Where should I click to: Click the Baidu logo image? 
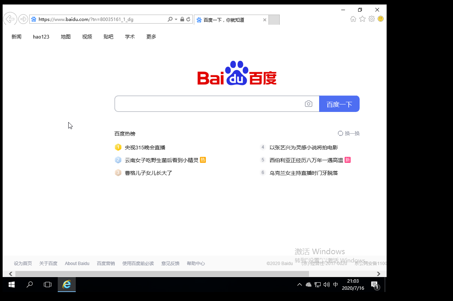(x=237, y=73)
